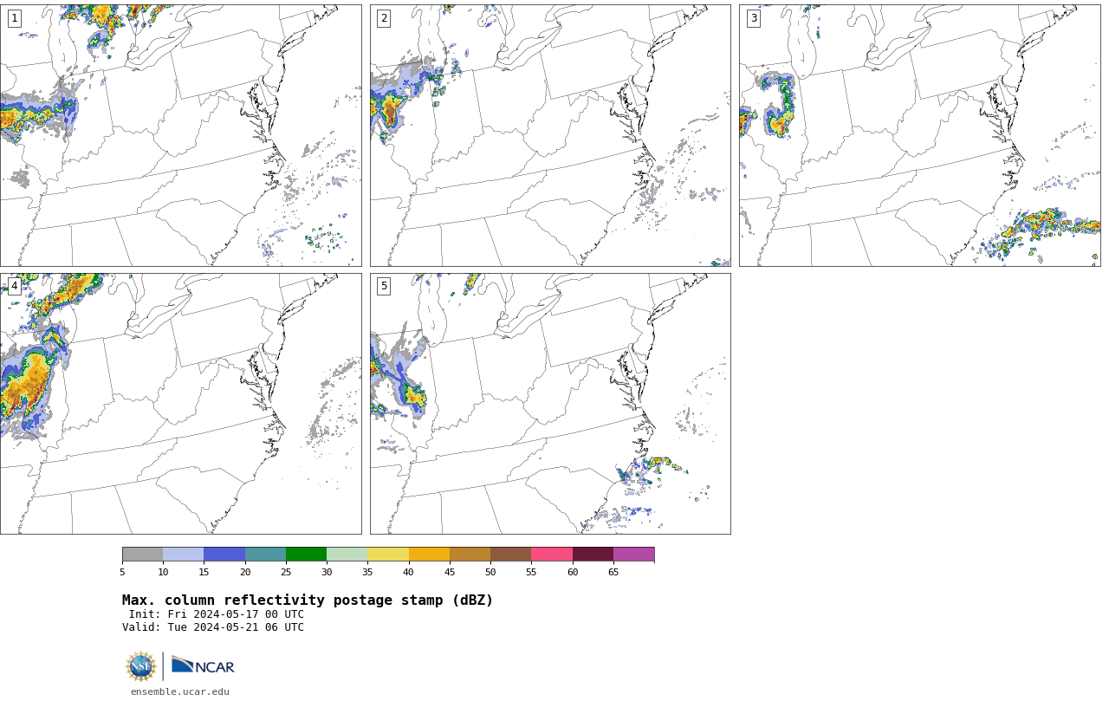This screenshot has height=701, width=1109.
Task: Click the colorbar tick label 15
Action: (x=204, y=572)
